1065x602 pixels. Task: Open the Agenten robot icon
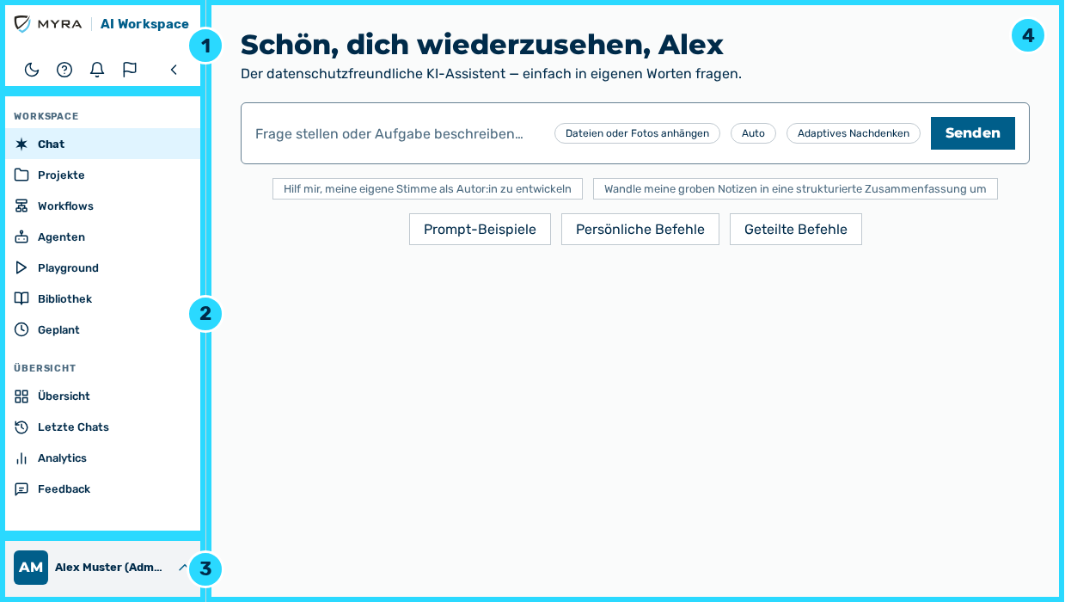point(21,236)
